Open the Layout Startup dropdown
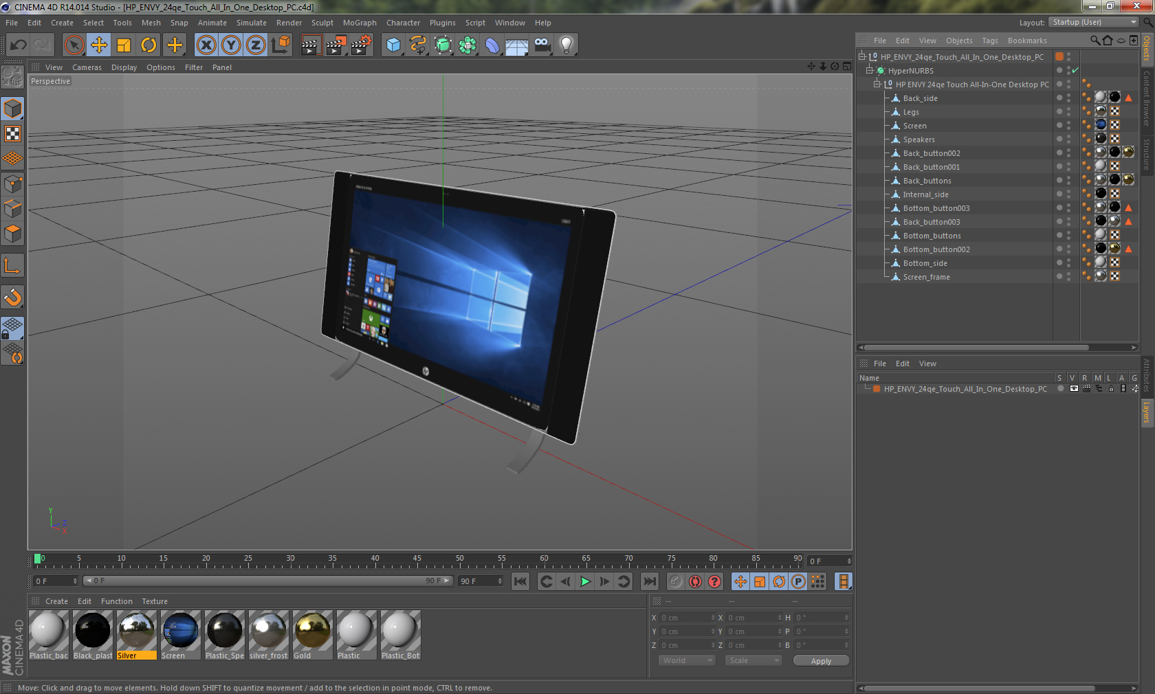The width and height of the screenshot is (1155, 694). point(1094,22)
